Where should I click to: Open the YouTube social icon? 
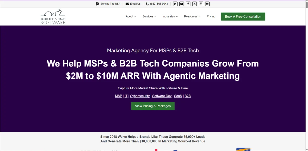[x=182, y=4]
